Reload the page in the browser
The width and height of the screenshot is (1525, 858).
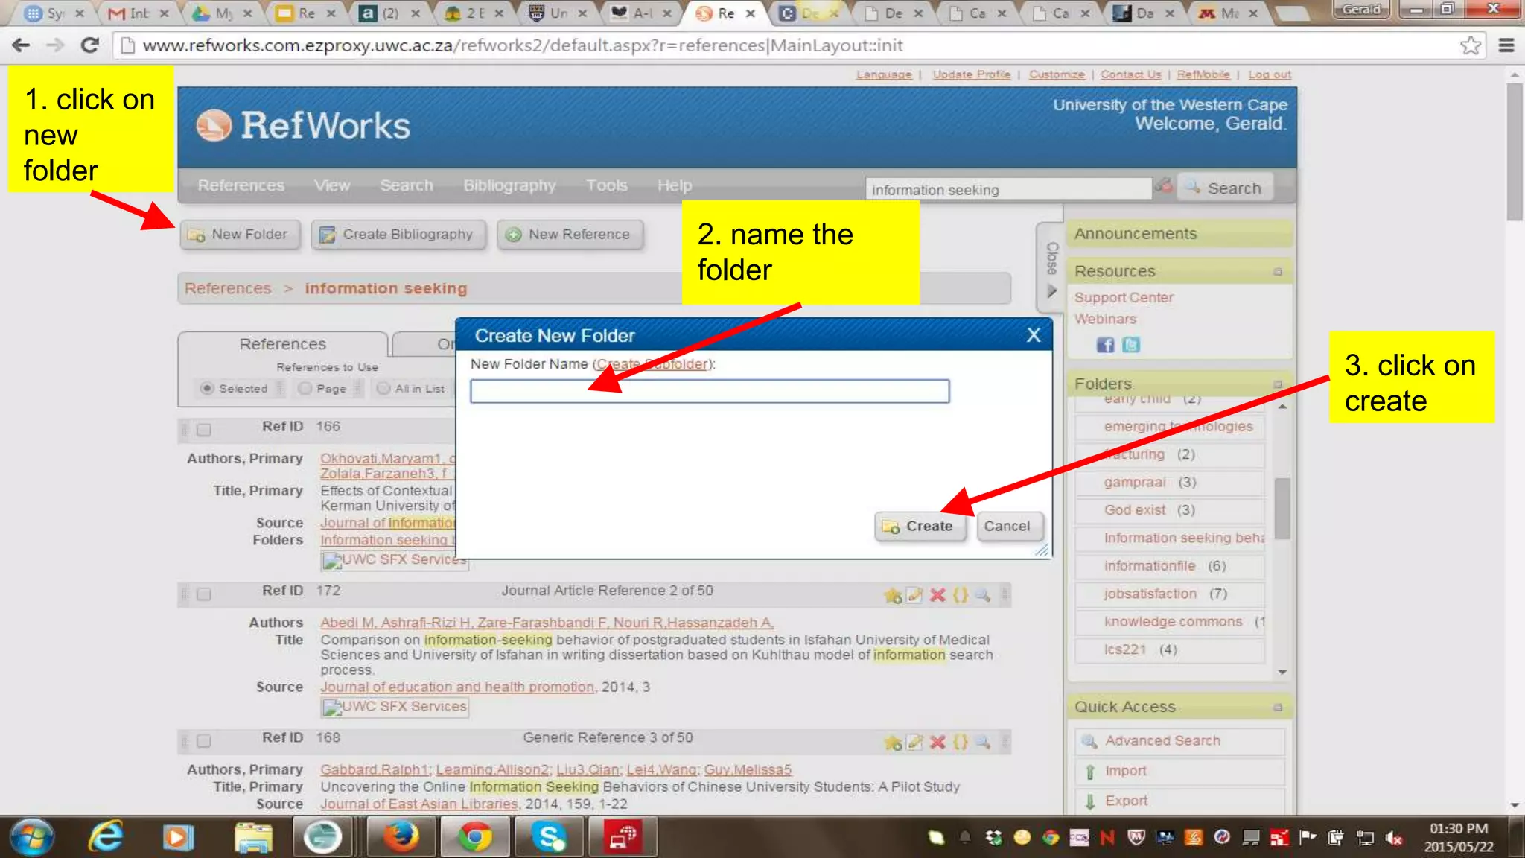[x=90, y=45]
